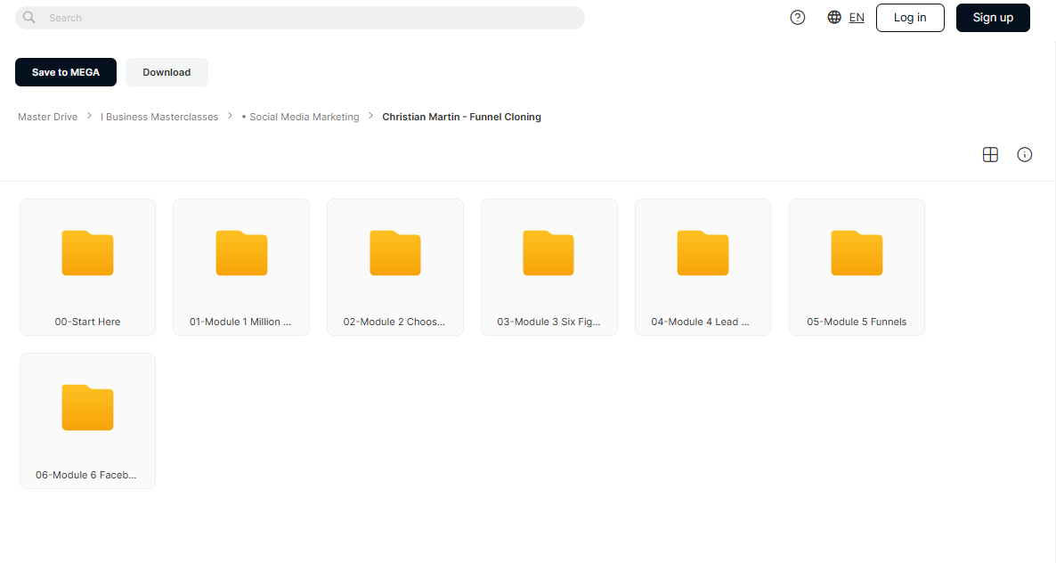Change language via EN link

(x=857, y=18)
